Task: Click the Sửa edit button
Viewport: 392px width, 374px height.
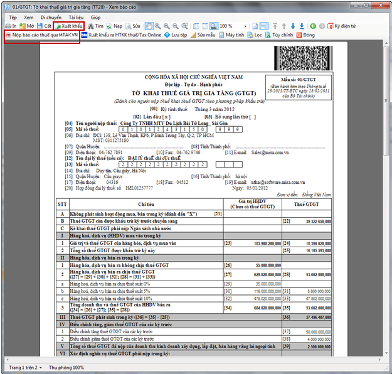Action: click(133, 26)
